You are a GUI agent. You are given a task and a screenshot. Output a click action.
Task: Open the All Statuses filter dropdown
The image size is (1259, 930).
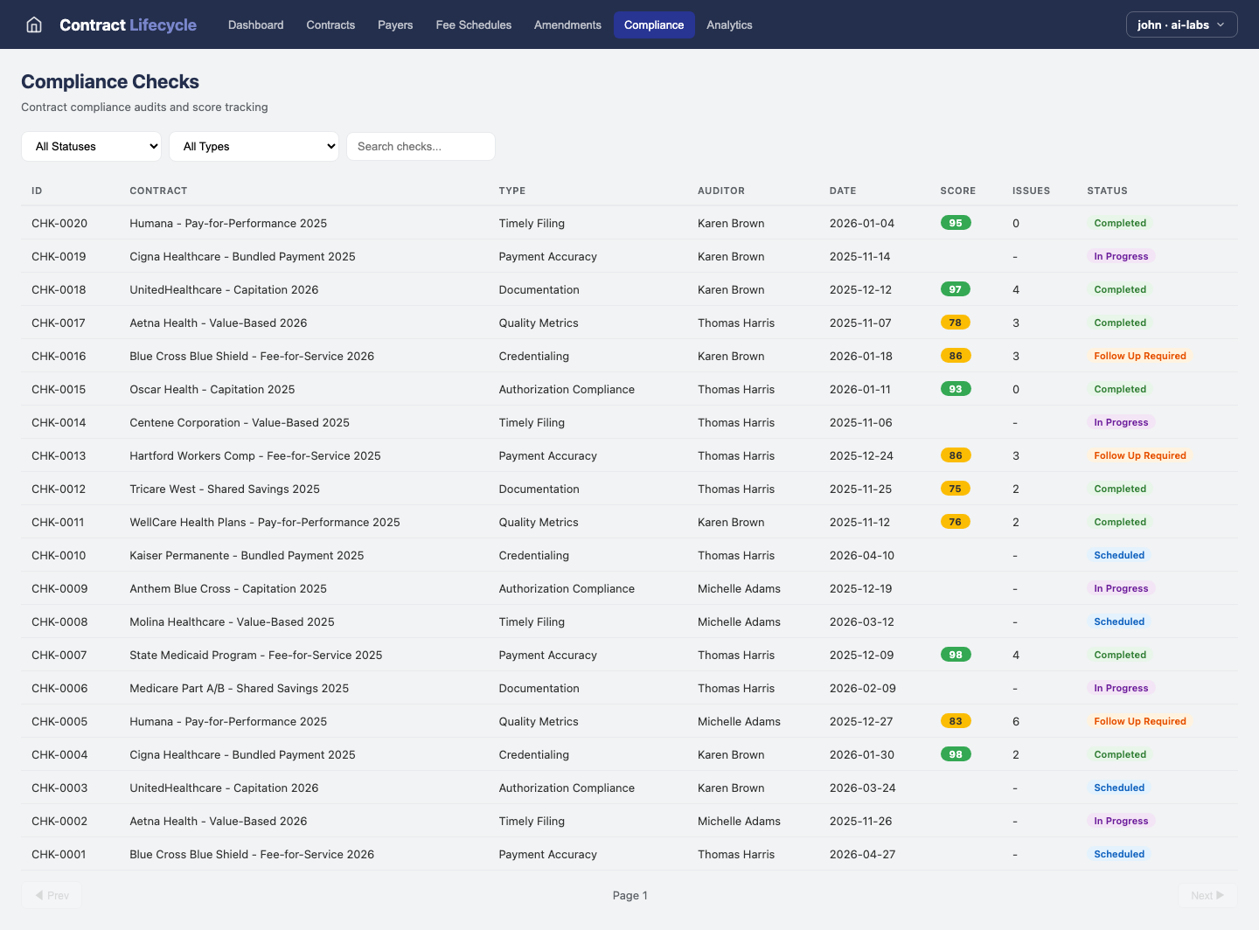point(91,146)
